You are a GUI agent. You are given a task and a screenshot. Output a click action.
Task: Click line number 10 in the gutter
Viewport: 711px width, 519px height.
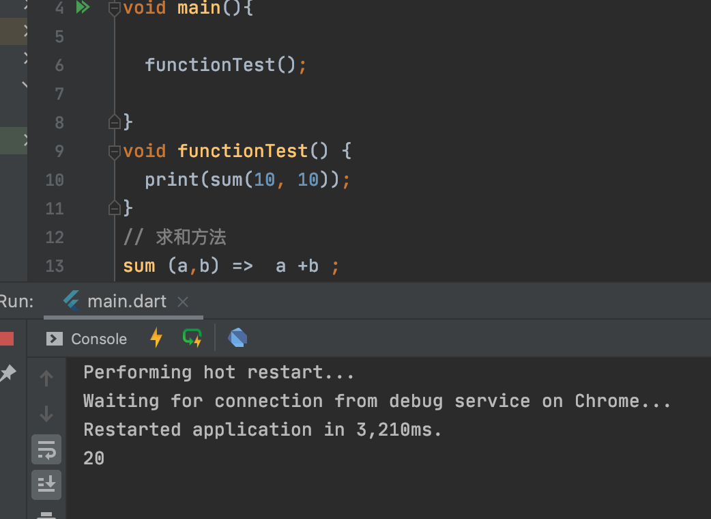pos(55,180)
